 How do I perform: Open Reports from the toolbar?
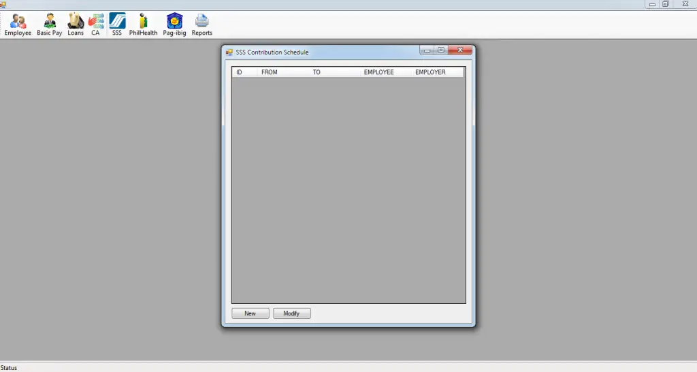point(202,25)
